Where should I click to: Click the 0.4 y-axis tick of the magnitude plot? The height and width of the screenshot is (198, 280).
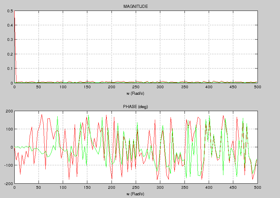click(x=10, y=25)
